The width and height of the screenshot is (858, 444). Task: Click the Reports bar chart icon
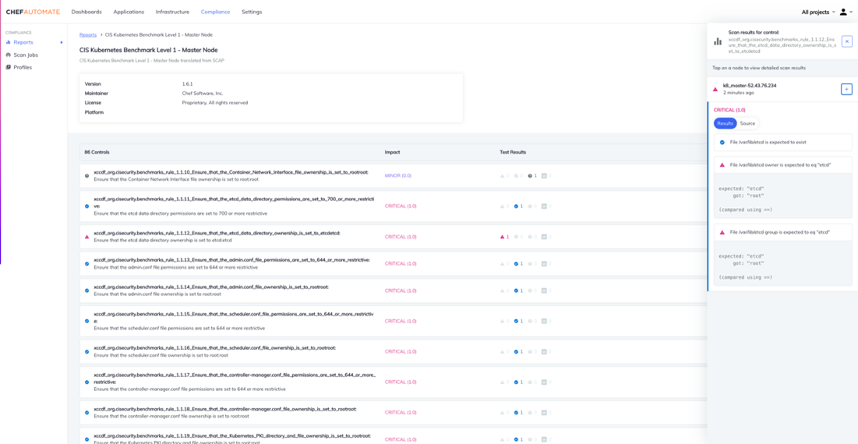click(8, 42)
